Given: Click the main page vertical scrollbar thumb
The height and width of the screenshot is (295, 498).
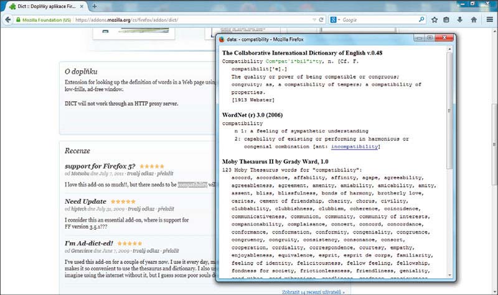Looking at the screenshot, I should click(x=495, y=144).
